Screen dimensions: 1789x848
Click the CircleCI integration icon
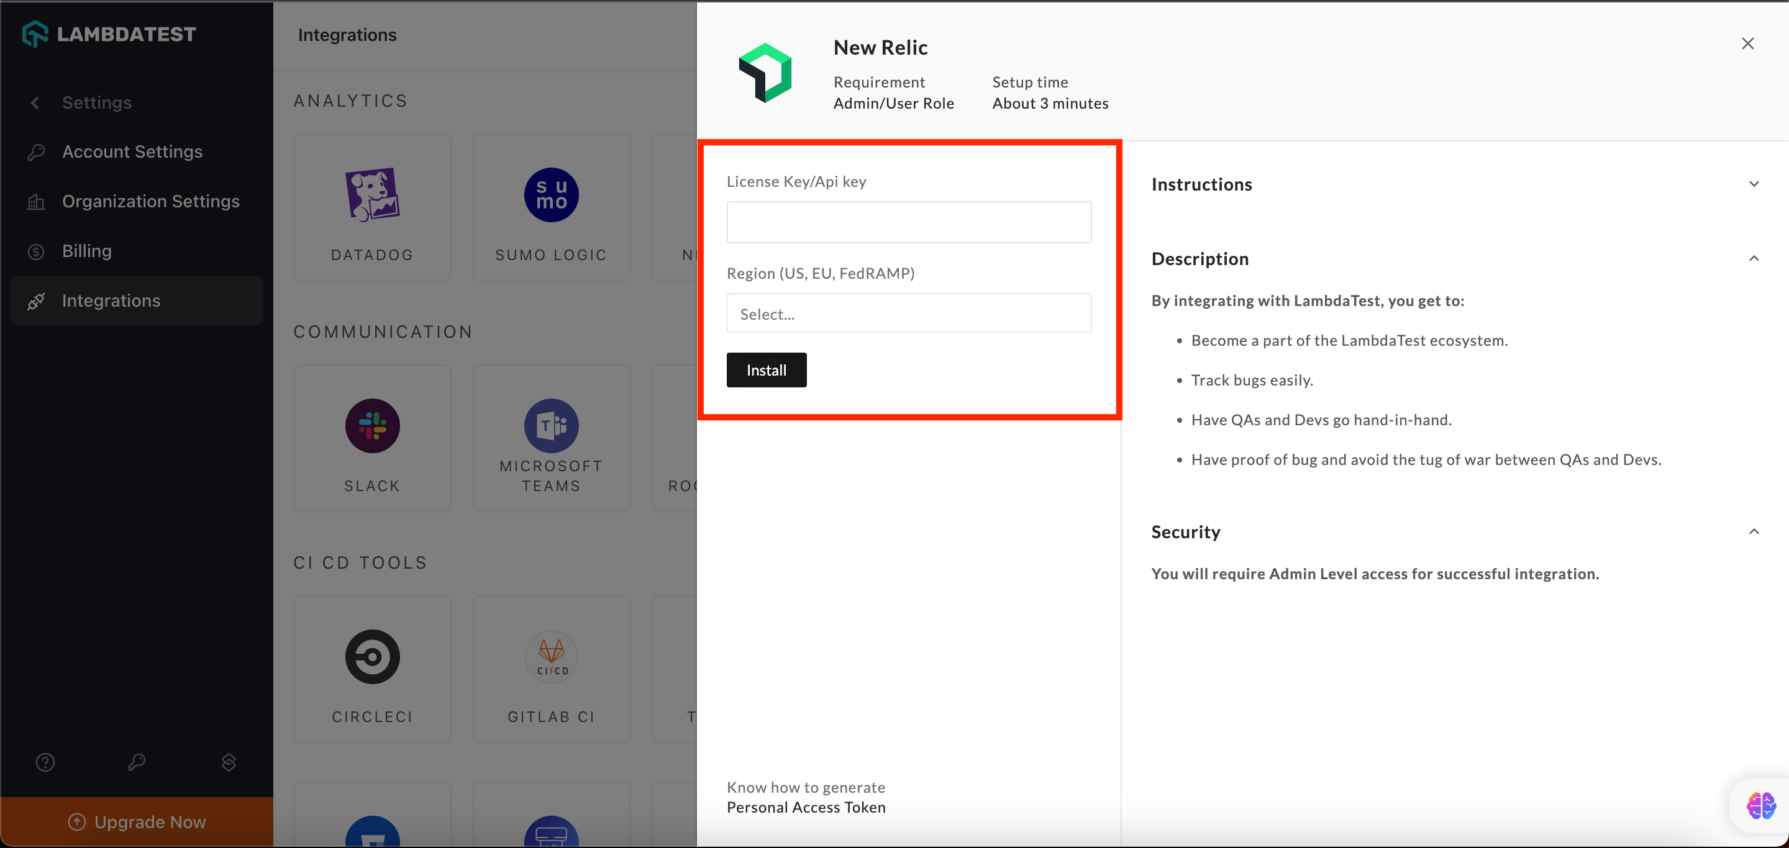click(x=372, y=656)
